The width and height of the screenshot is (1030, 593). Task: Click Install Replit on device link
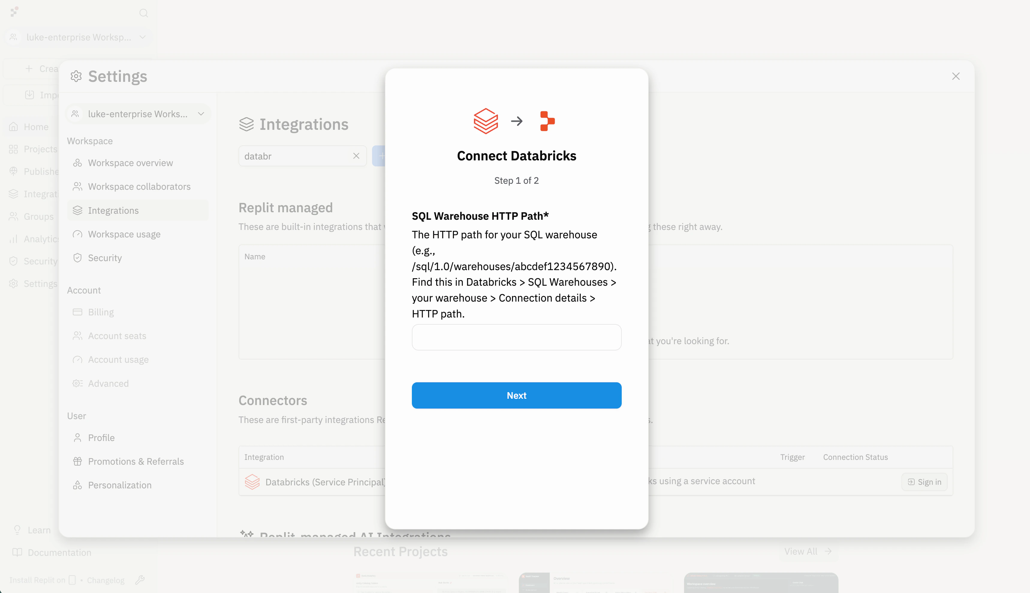coord(42,580)
